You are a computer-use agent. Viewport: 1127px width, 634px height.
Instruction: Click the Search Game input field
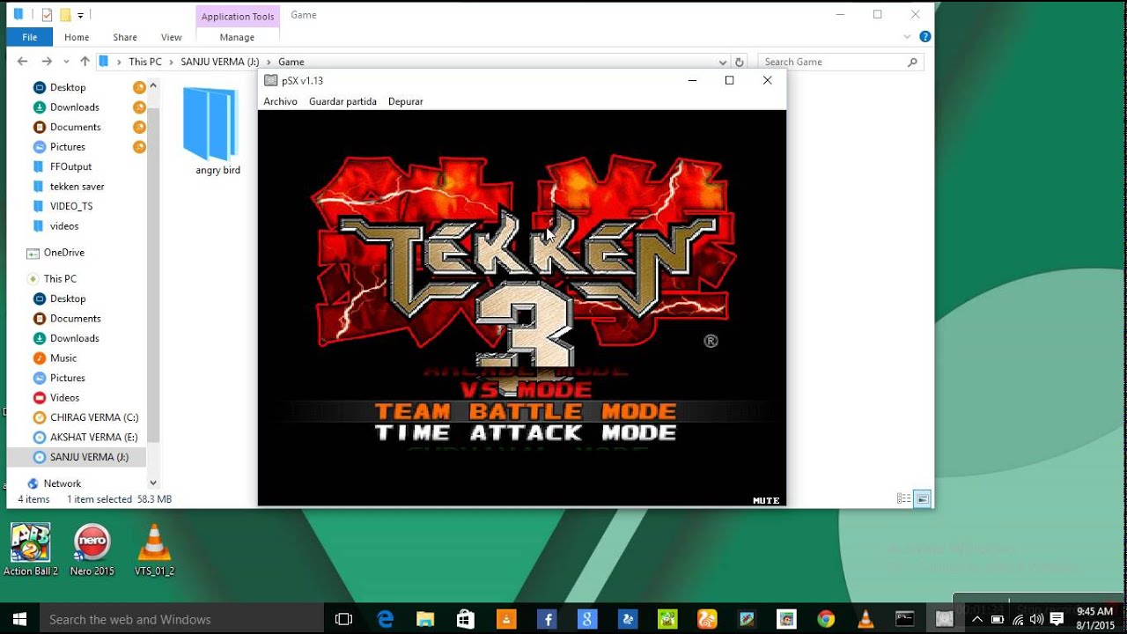click(x=832, y=62)
